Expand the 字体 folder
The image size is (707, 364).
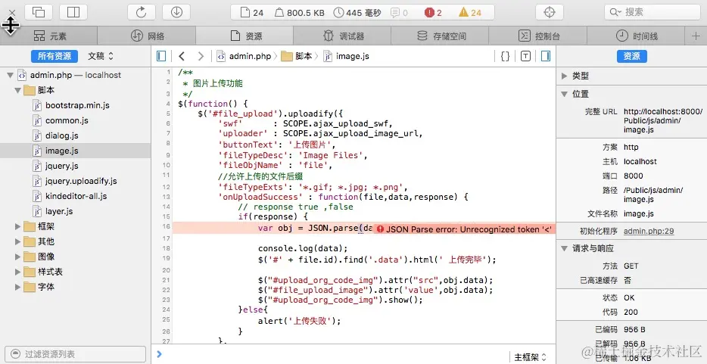17,287
